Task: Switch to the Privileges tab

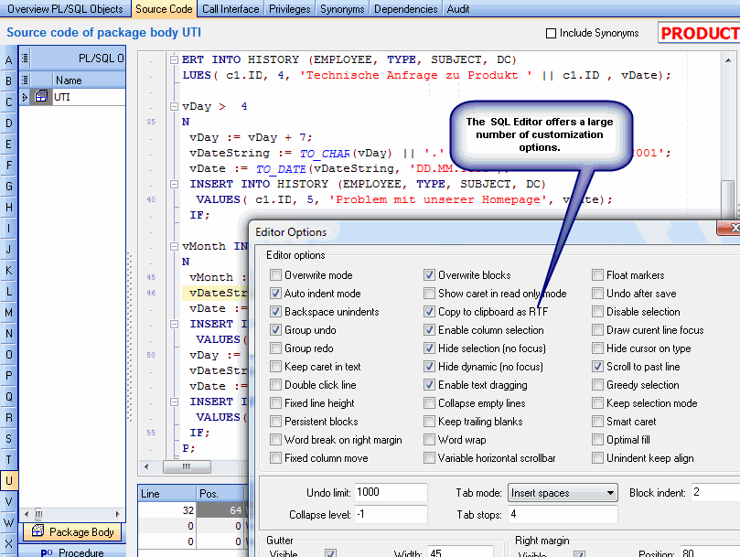Action: coord(290,9)
